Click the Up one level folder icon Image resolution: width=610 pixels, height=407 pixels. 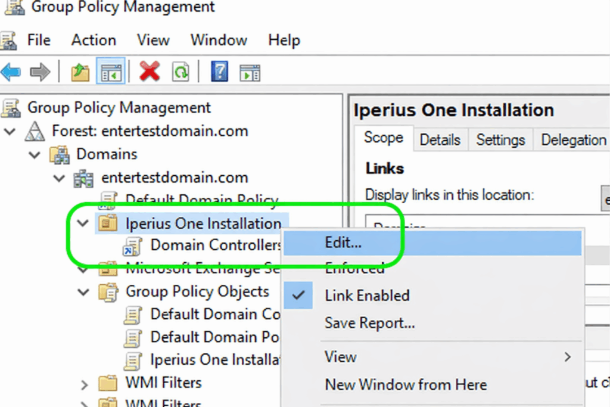pos(80,72)
